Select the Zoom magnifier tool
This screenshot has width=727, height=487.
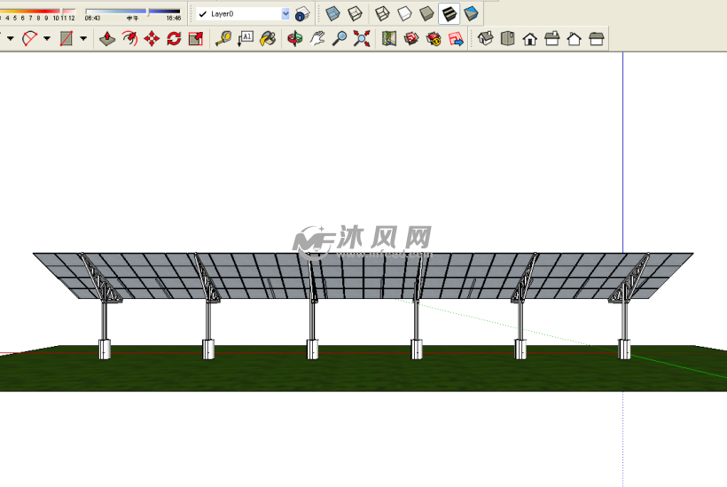pyautogui.click(x=340, y=38)
